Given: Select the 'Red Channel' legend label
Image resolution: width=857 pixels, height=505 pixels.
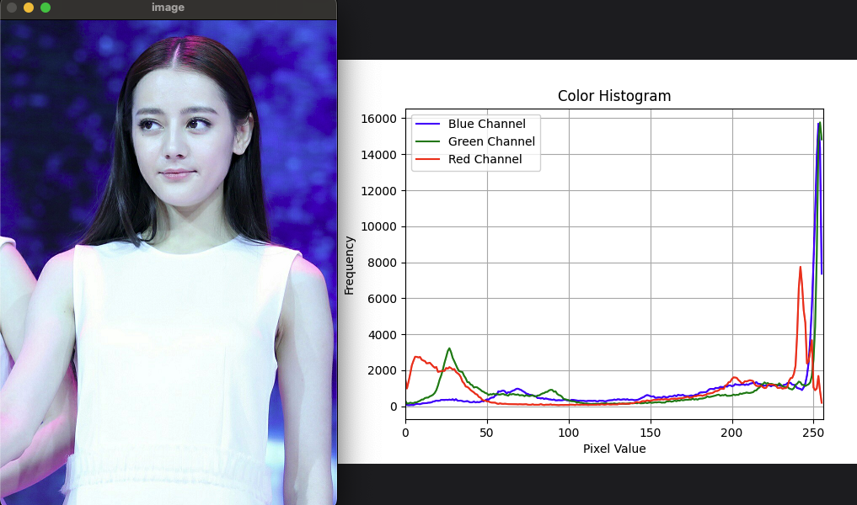Looking at the screenshot, I should point(485,159).
